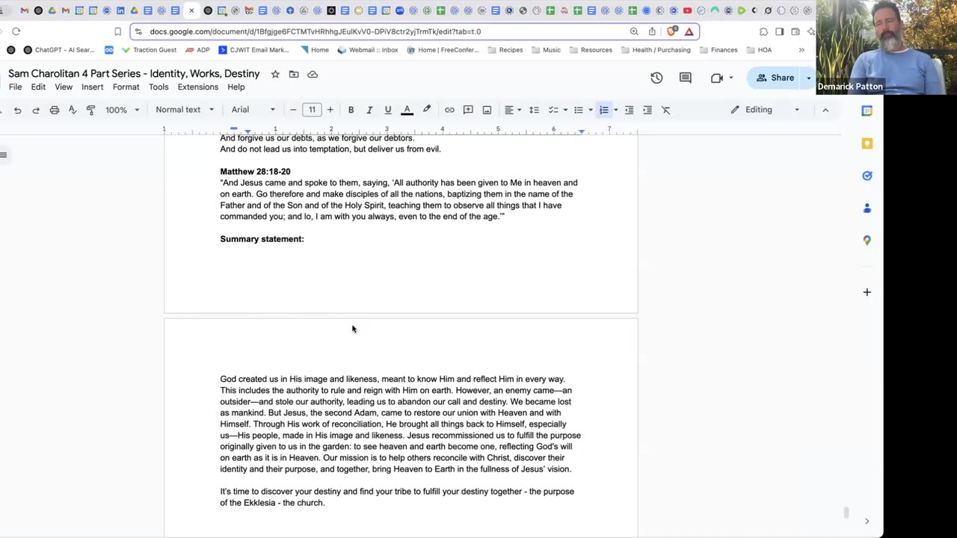
Task: Insert an image from the toolbar
Action: 487,110
